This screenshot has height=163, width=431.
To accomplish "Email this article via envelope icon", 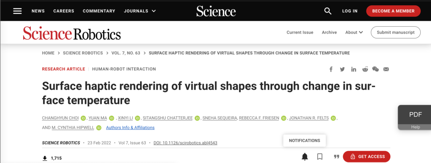I will pos(386,69).
